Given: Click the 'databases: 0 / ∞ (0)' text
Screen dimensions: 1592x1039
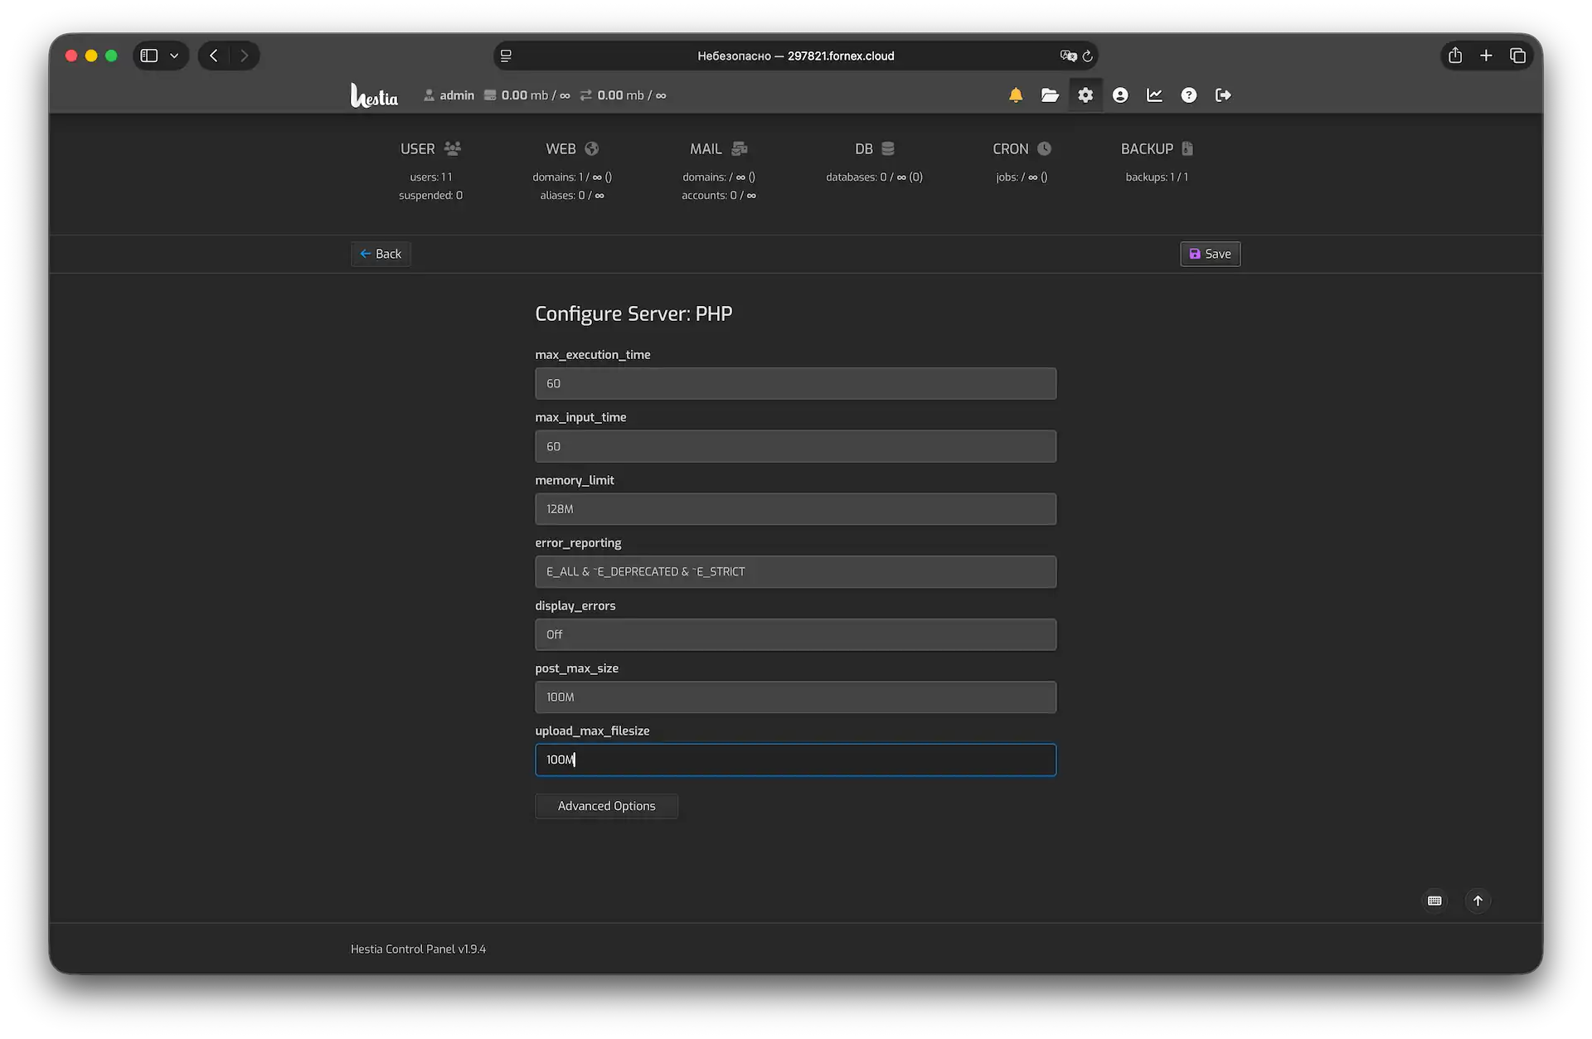Looking at the screenshot, I should [x=874, y=177].
